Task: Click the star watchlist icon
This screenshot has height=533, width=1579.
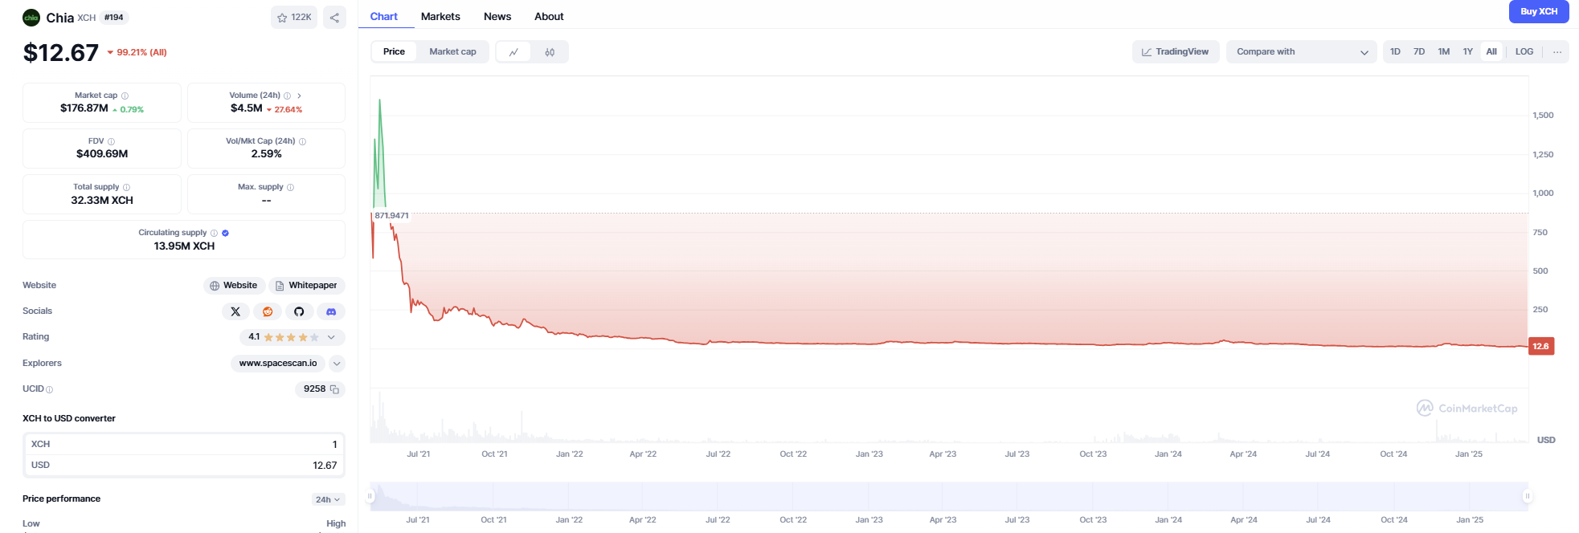Action: coord(283,18)
